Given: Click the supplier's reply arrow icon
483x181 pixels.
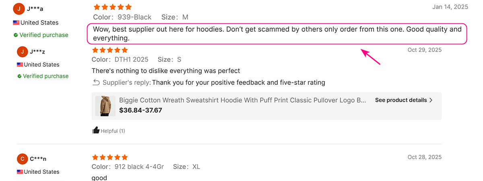Looking at the screenshot, I should [x=96, y=82].
